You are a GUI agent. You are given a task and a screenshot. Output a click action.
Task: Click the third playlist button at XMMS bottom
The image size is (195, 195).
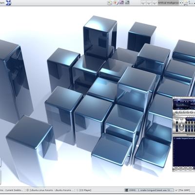(x=185, y=168)
